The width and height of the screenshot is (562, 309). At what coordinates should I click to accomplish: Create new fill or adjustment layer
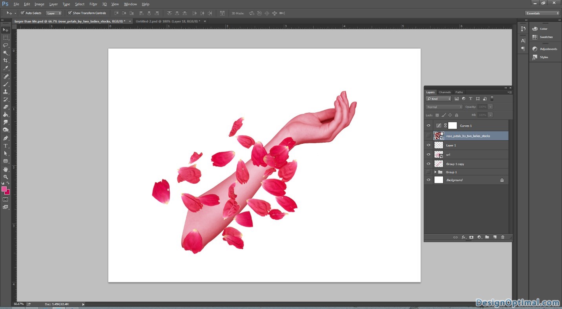tap(479, 237)
